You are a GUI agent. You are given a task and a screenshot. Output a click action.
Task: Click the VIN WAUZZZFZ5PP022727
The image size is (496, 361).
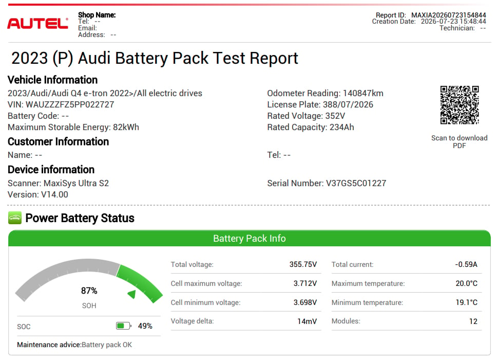point(61,104)
